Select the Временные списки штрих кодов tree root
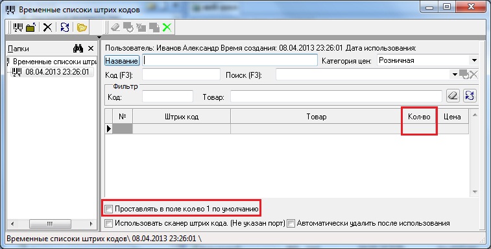 point(54,62)
